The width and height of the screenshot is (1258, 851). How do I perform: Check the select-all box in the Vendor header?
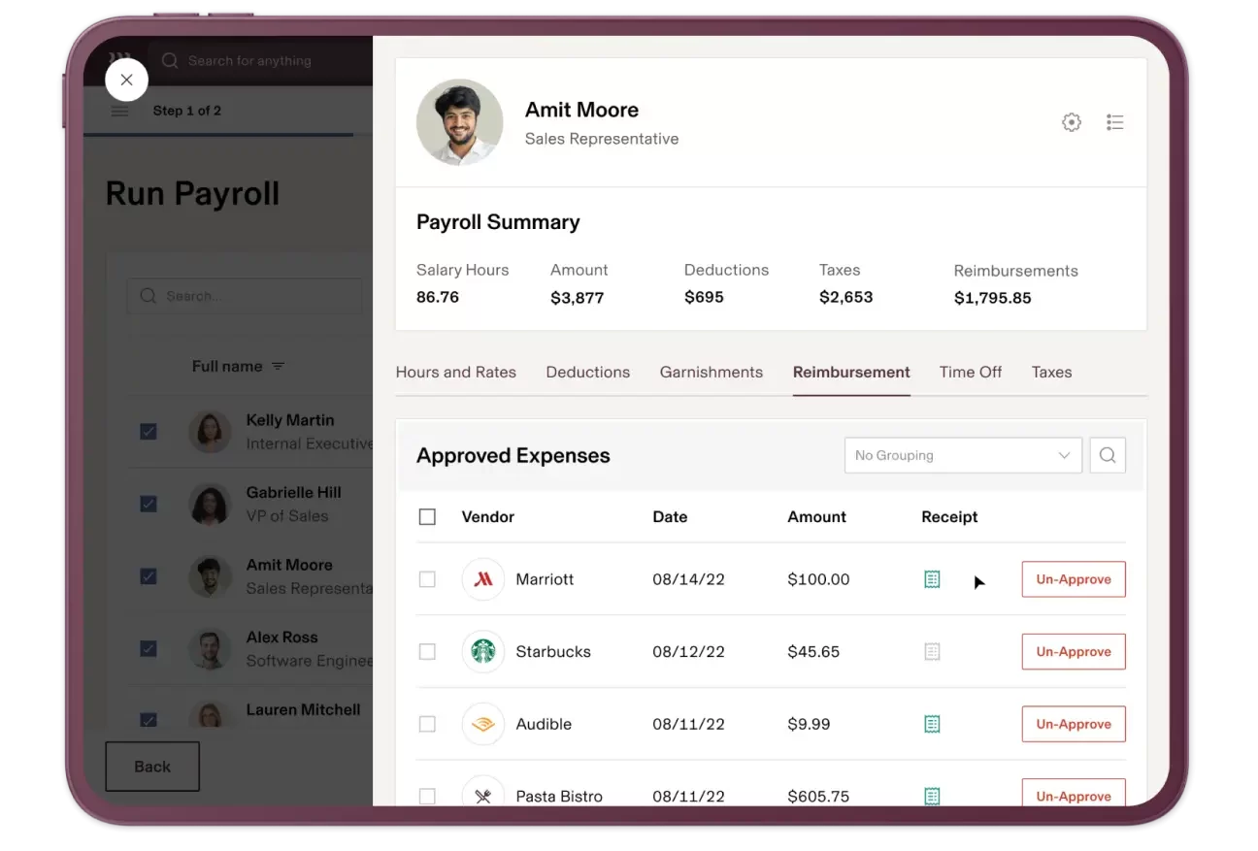point(427,516)
